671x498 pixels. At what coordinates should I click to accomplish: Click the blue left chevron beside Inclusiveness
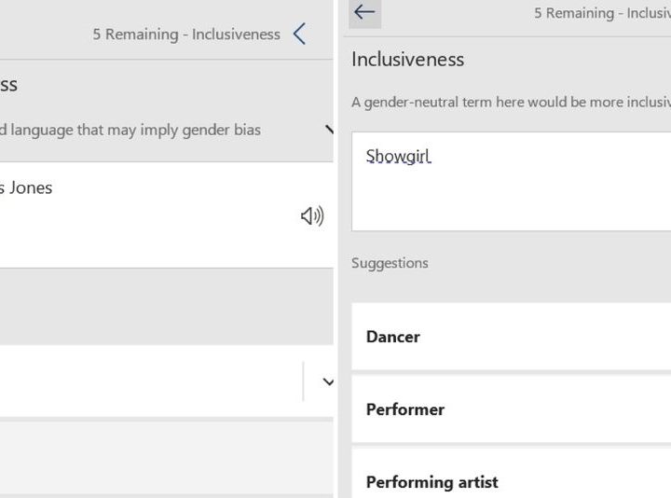[x=299, y=34]
